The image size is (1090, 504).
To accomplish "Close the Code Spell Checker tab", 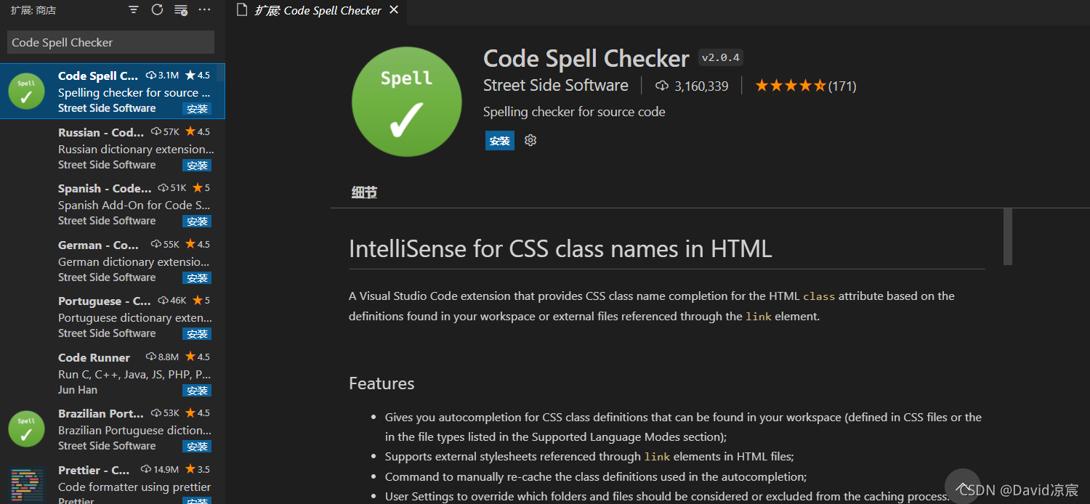I will (x=394, y=10).
